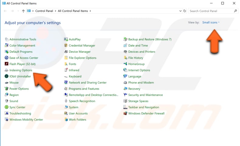Click the Up one level arrow
This screenshot has height=146, width=240.
(23, 11)
